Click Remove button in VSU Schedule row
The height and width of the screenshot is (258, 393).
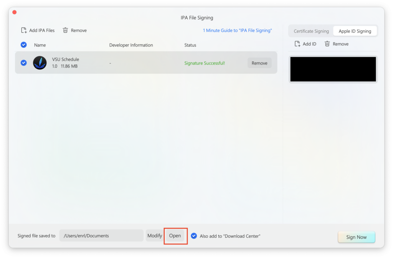259,63
